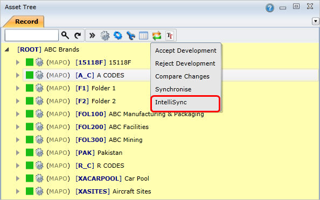Expand the Car Pool tree node

click(x=18, y=178)
